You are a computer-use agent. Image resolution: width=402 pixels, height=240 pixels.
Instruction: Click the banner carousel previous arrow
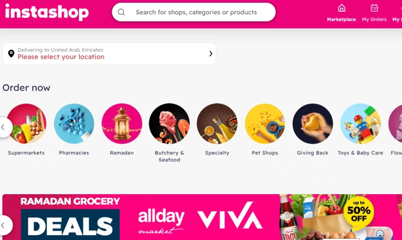click(x=4, y=225)
